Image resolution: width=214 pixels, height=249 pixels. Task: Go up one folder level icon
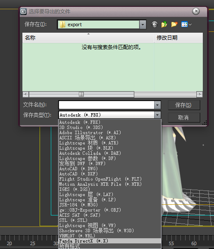pyautogui.click(x=164, y=25)
